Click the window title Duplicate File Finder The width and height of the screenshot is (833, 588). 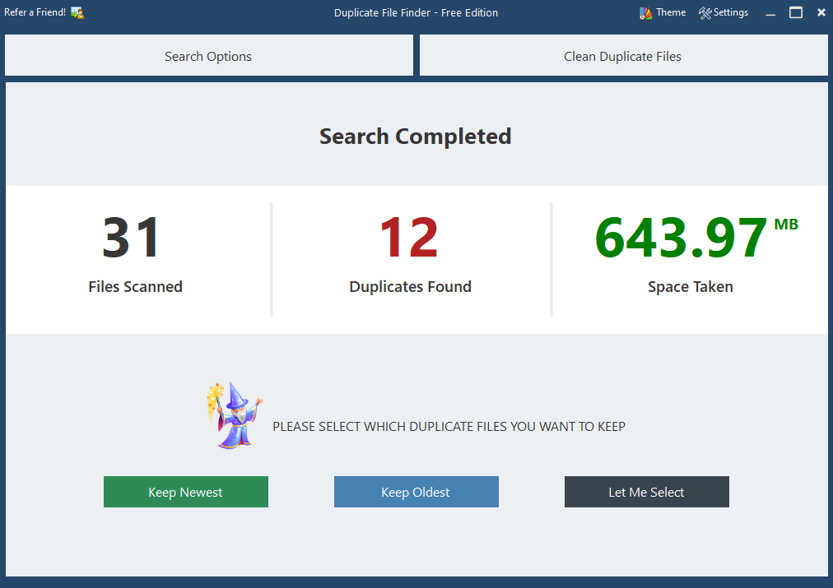(x=416, y=12)
